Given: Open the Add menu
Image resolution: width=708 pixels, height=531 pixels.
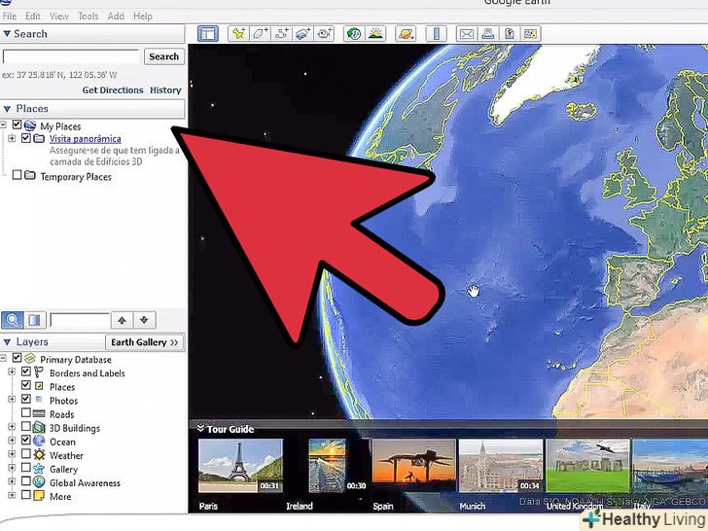Looking at the screenshot, I should click(x=116, y=17).
